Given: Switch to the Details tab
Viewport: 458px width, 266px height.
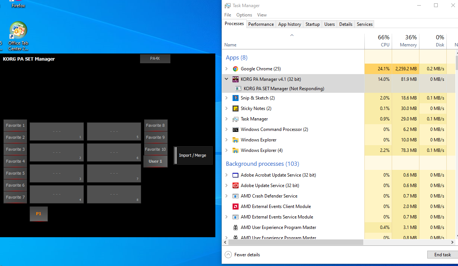Looking at the screenshot, I should (x=346, y=24).
